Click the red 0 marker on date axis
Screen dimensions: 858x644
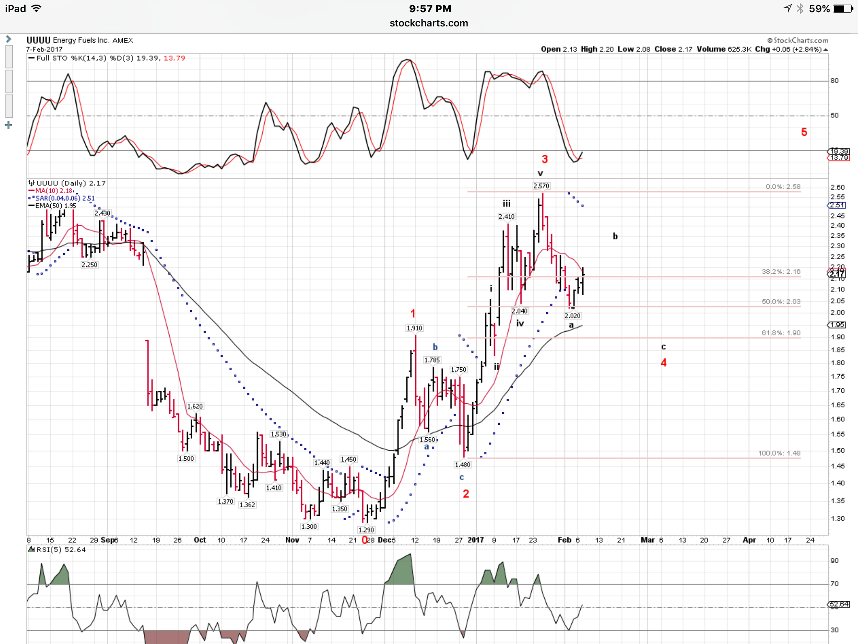[x=364, y=540]
